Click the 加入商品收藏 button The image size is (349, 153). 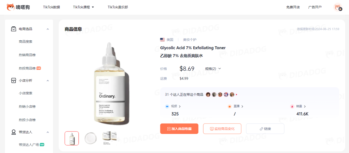tap(179, 129)
